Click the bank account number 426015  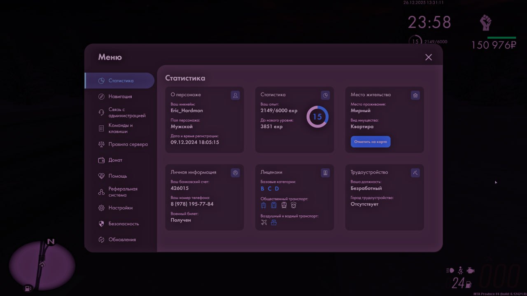(x=180, y=188)
